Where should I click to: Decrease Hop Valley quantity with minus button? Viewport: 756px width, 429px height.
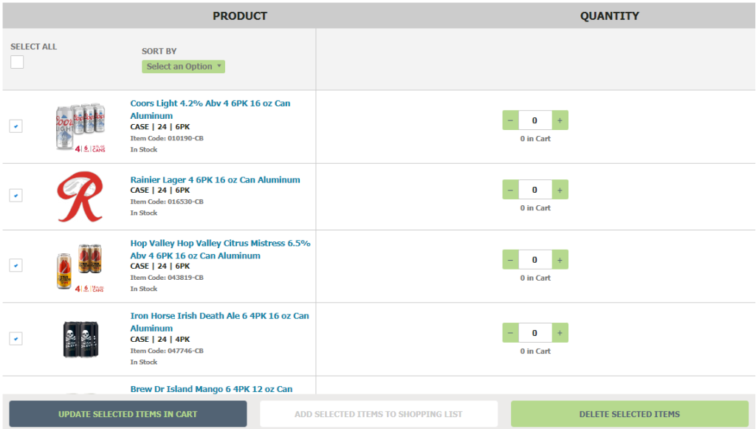(511, 260)
